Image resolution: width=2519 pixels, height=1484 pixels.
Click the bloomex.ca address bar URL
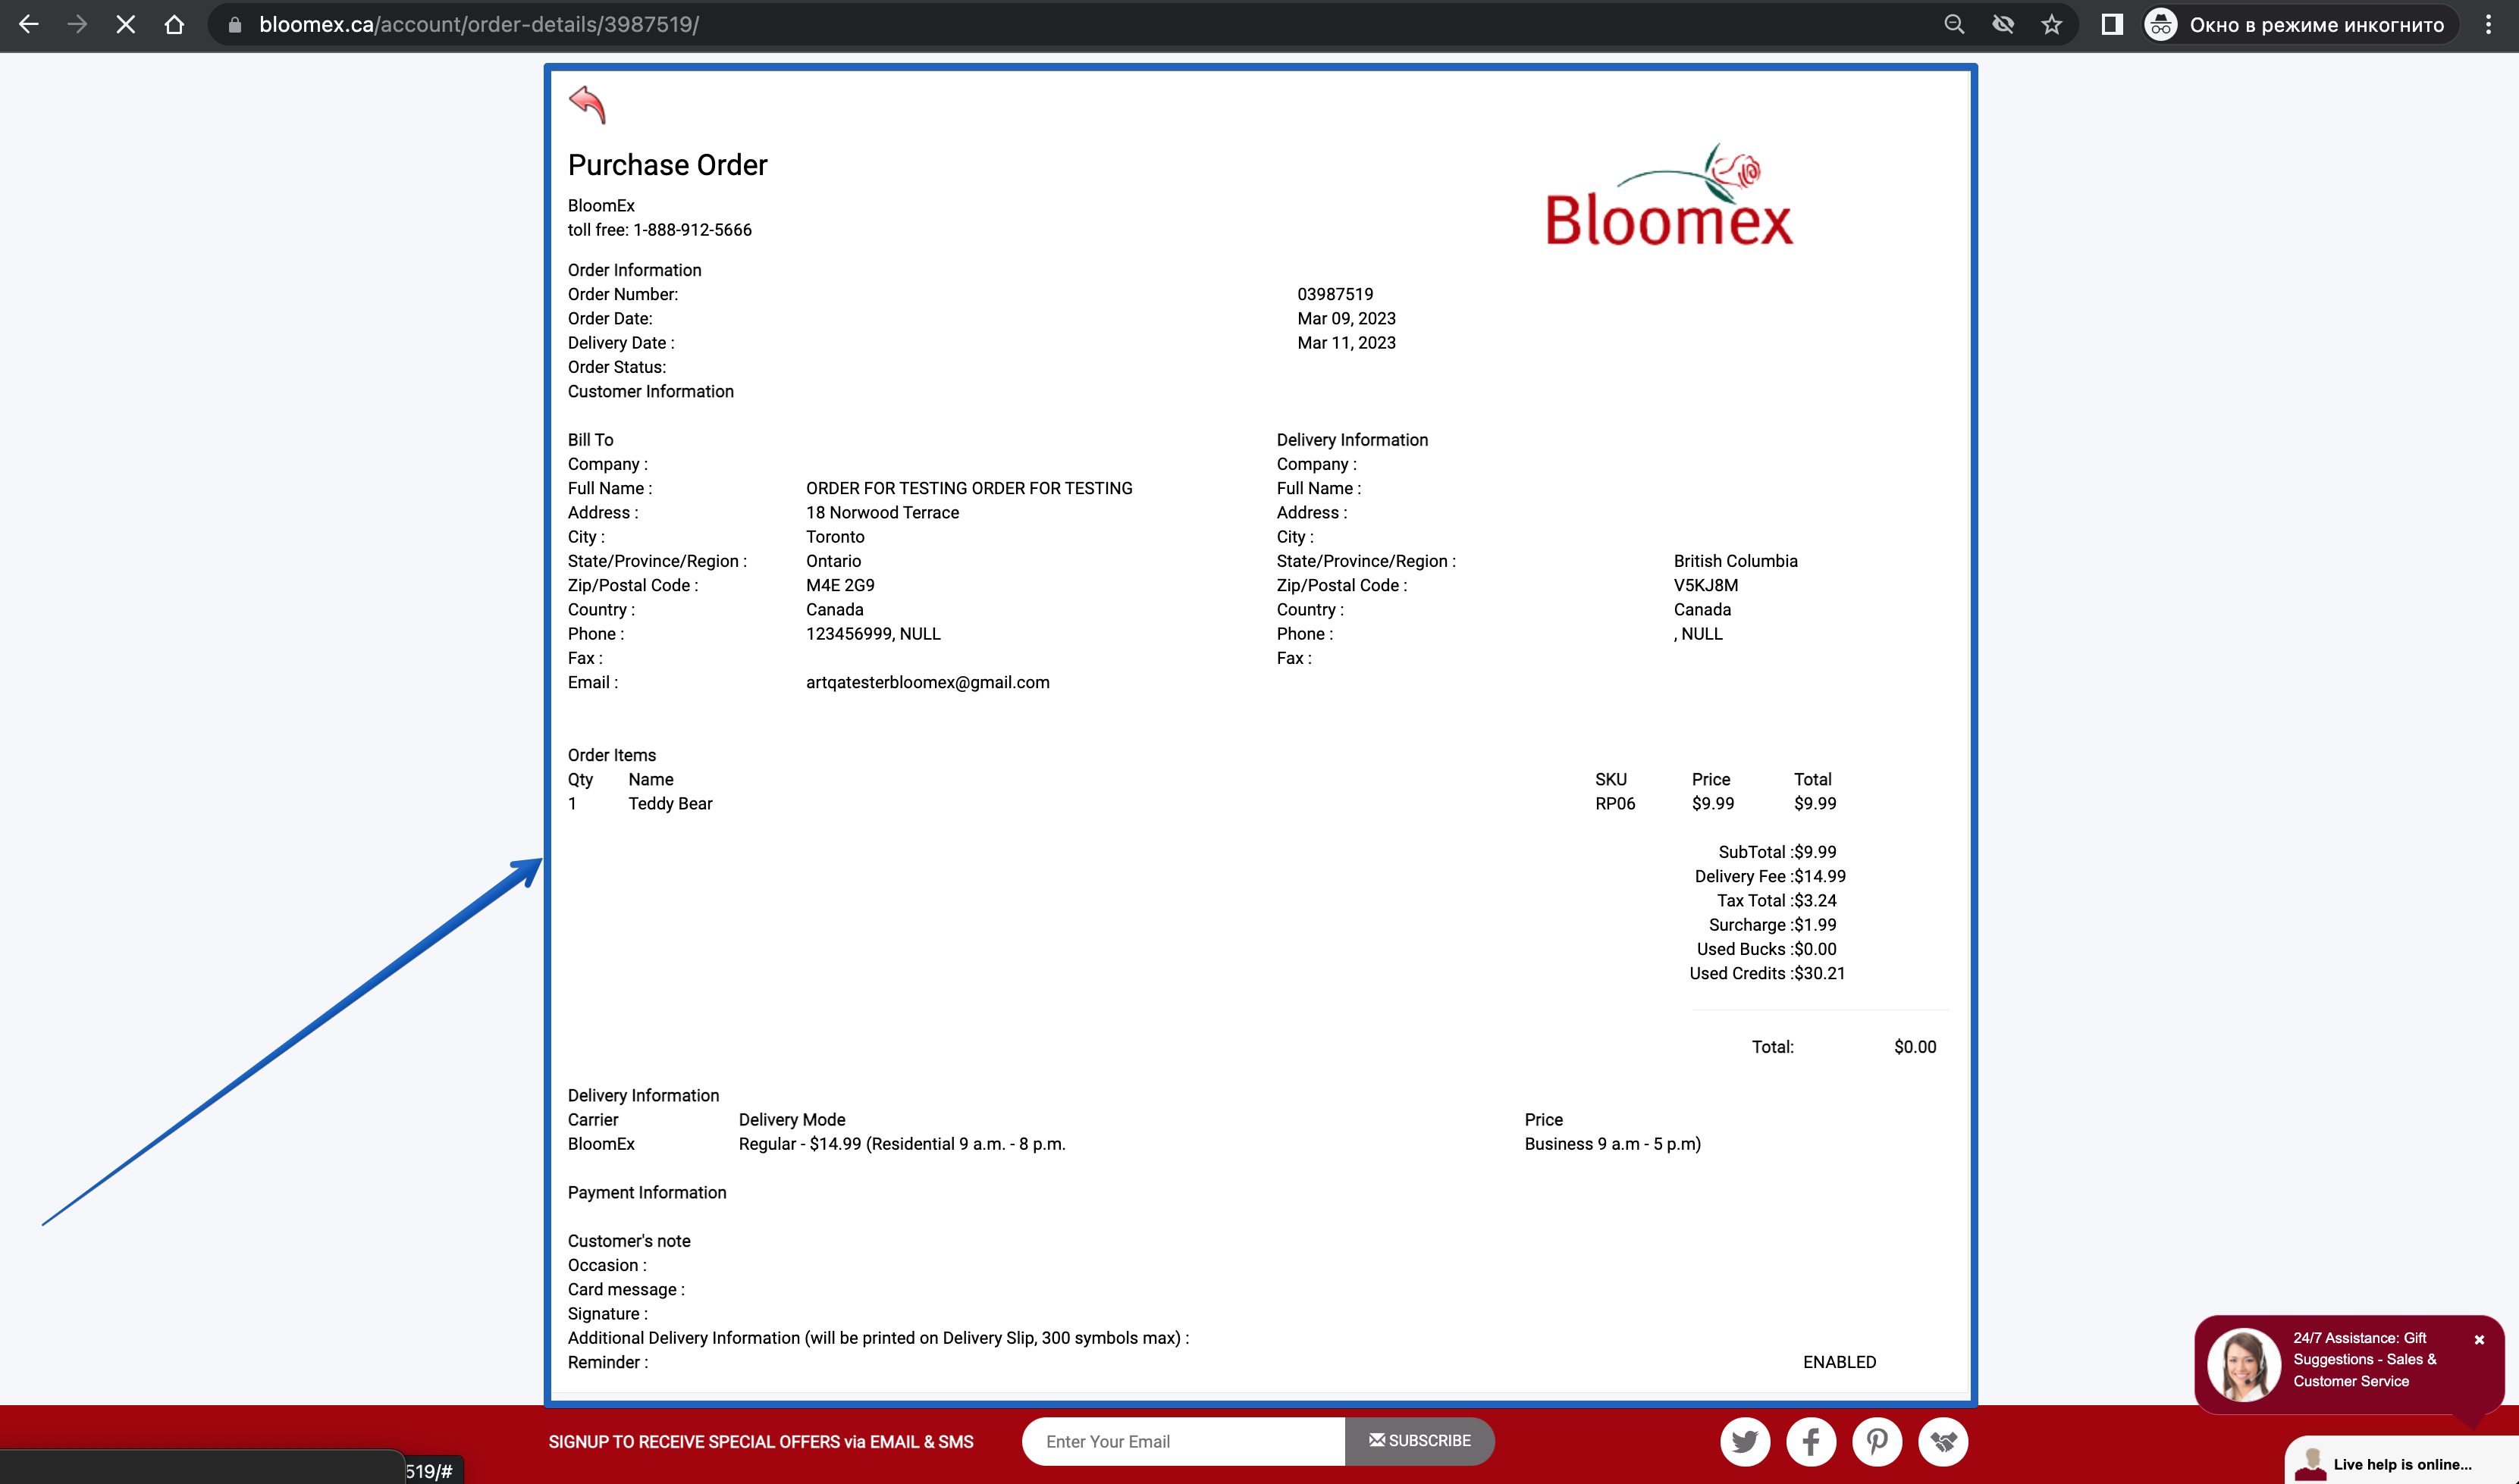coord(479,25)
